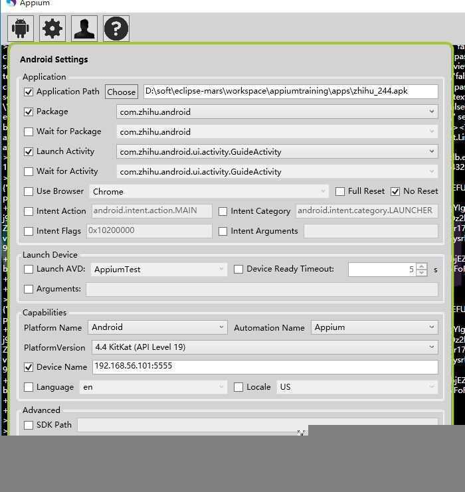This screenshot has height=492, width=465.
Task: Click the Intent Arguments text field
Action: pyautogui.click(x=371, y=231)
